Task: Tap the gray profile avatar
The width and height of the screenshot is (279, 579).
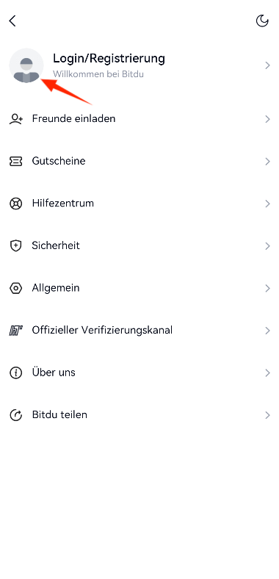Action: click(x=26, y=65)
